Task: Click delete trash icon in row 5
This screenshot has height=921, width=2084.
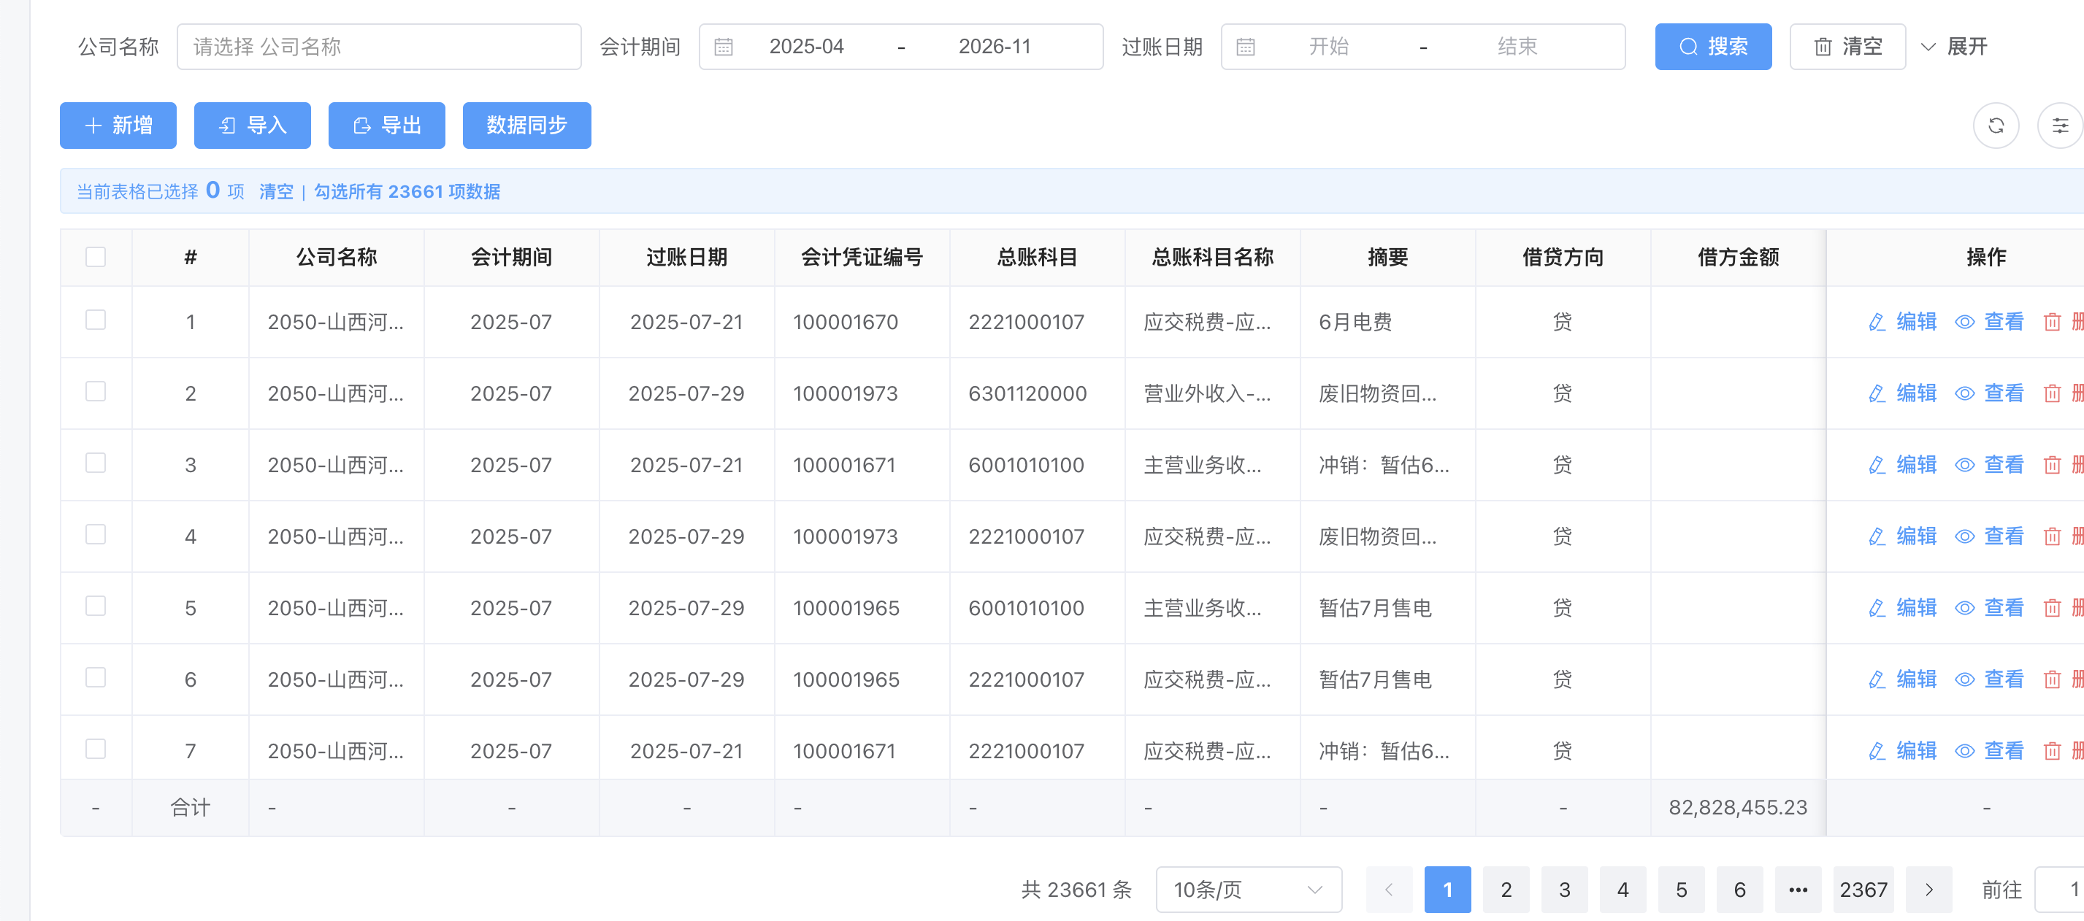Action: coord(2052,608)
